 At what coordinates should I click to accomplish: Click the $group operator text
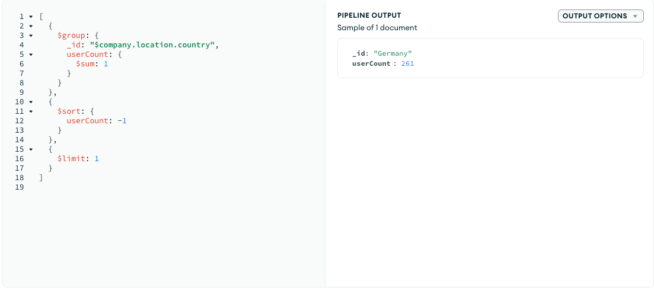click(71, 36)
